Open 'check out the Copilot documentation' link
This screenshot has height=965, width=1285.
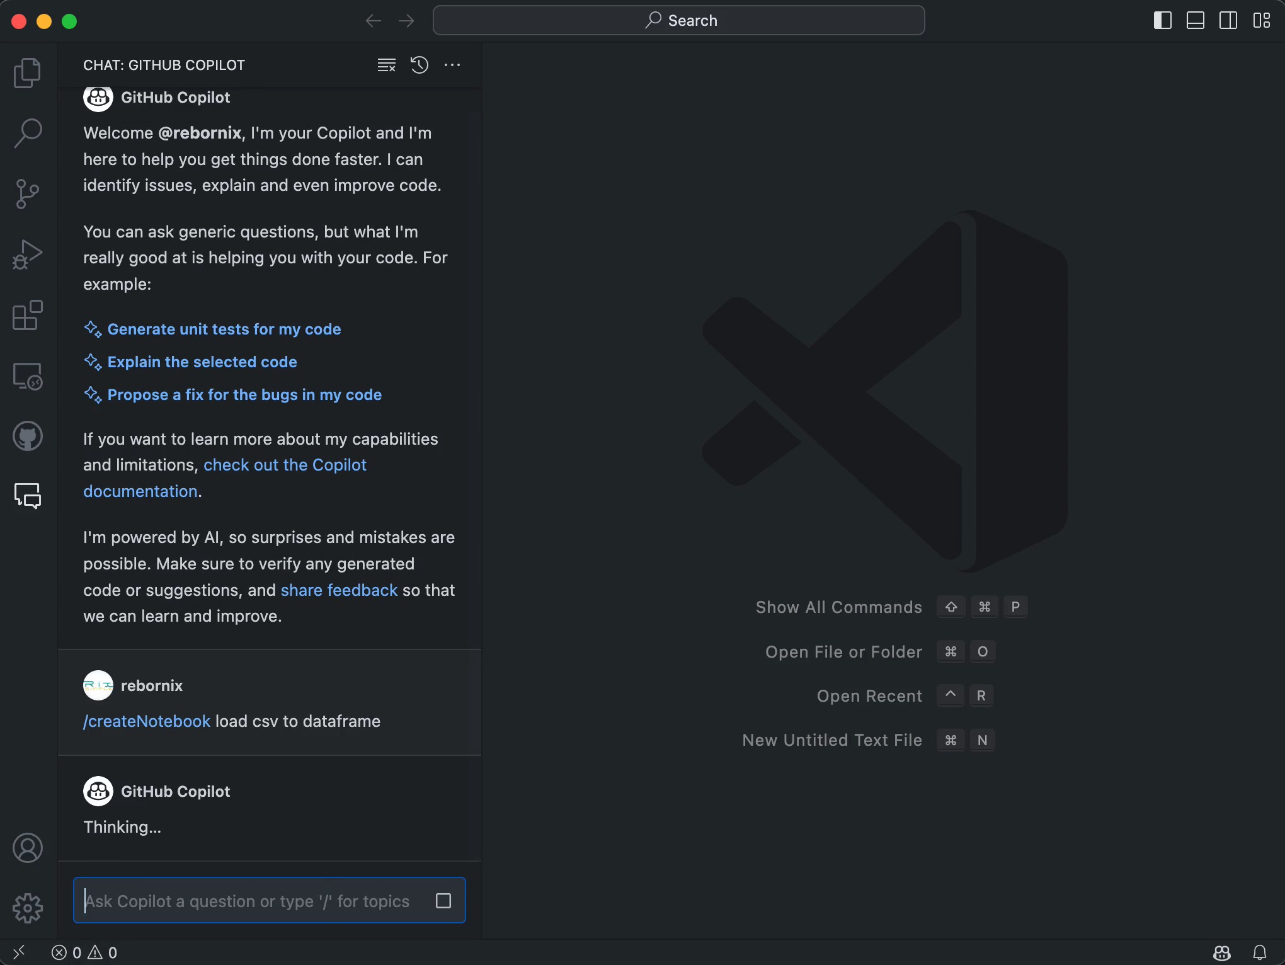coord(284,465)
